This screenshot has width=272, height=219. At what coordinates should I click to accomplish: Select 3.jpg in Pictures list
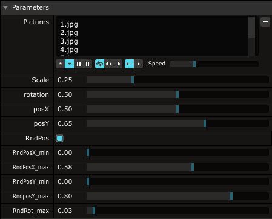click(69, 41)
